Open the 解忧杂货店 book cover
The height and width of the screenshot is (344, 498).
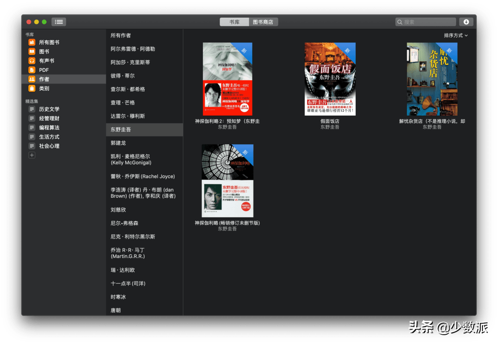(432, 79)
